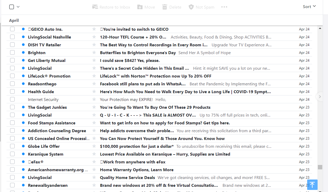Screen dimensions: 328x192
Task: Check the Renewalbyandersen email checkbox
Action: click(x=12, y=185)
